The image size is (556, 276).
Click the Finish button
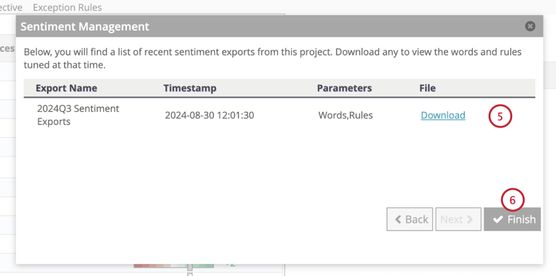512,219
